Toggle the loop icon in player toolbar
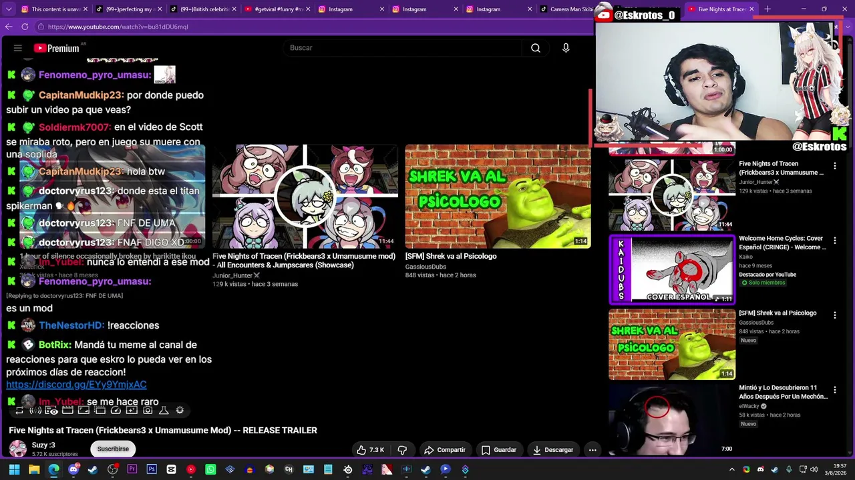 [x=19, y=411]
